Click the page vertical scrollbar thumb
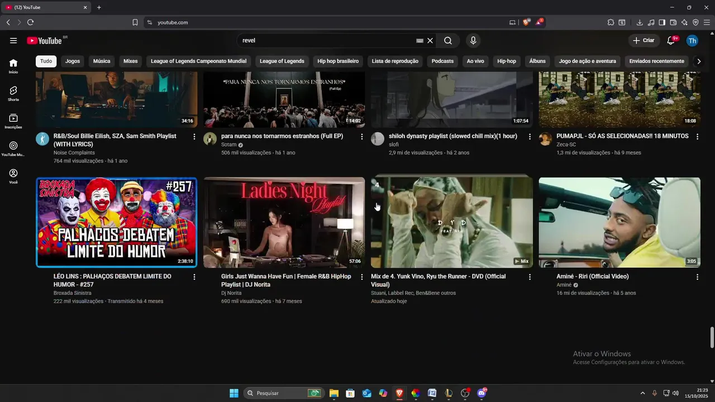The width and height of the screenshot is (715, 402). 712,337
